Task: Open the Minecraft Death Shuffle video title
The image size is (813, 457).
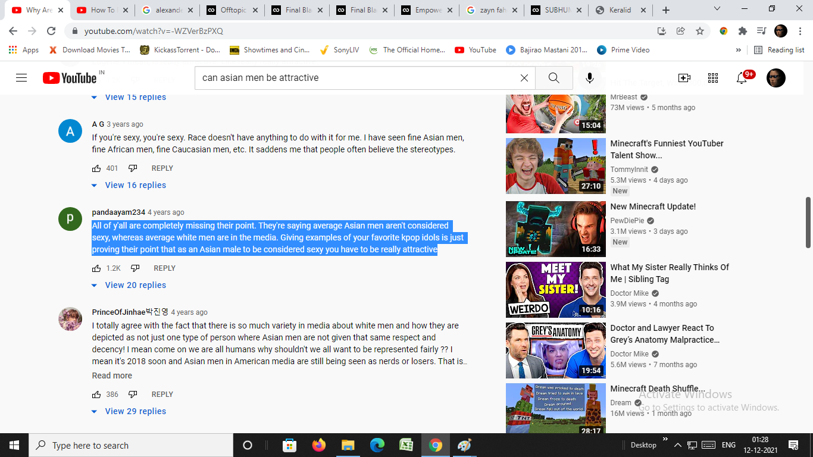Action: click(x=658, y=389)
